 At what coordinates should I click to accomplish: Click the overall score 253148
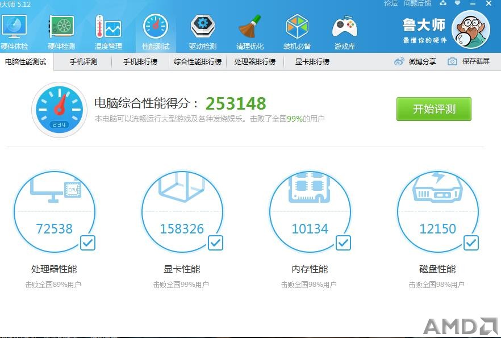(236, 103)
